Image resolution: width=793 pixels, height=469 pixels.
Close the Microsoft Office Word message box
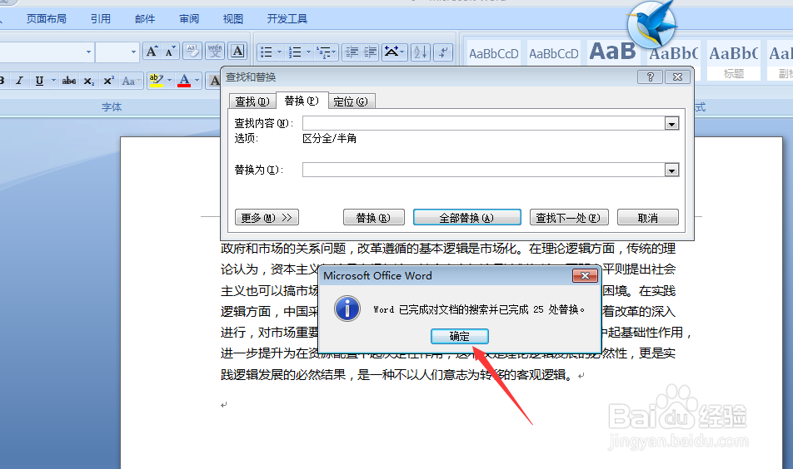click(585, 275)
